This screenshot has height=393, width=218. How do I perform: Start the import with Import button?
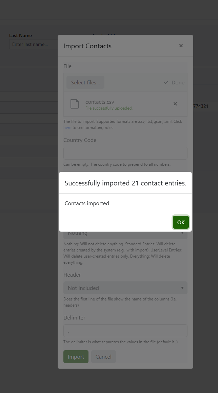pos(76,357)
